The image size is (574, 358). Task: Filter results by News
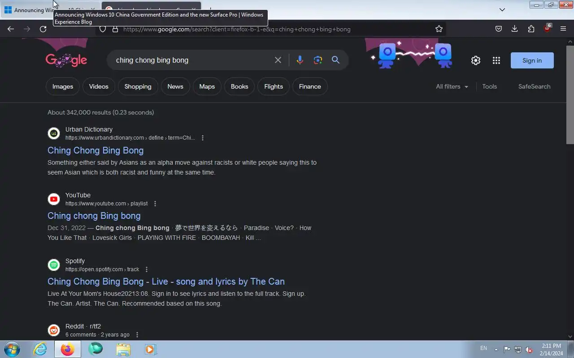pos(175,86)
